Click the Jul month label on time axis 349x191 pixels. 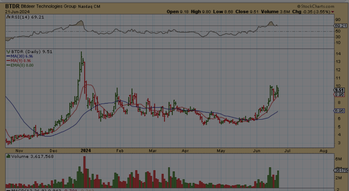pos(288,151)
